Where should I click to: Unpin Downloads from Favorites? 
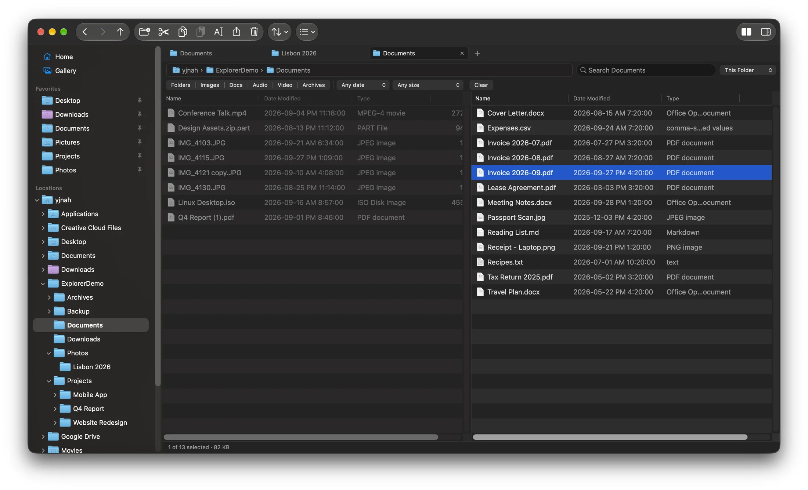[x=140, y=114]
